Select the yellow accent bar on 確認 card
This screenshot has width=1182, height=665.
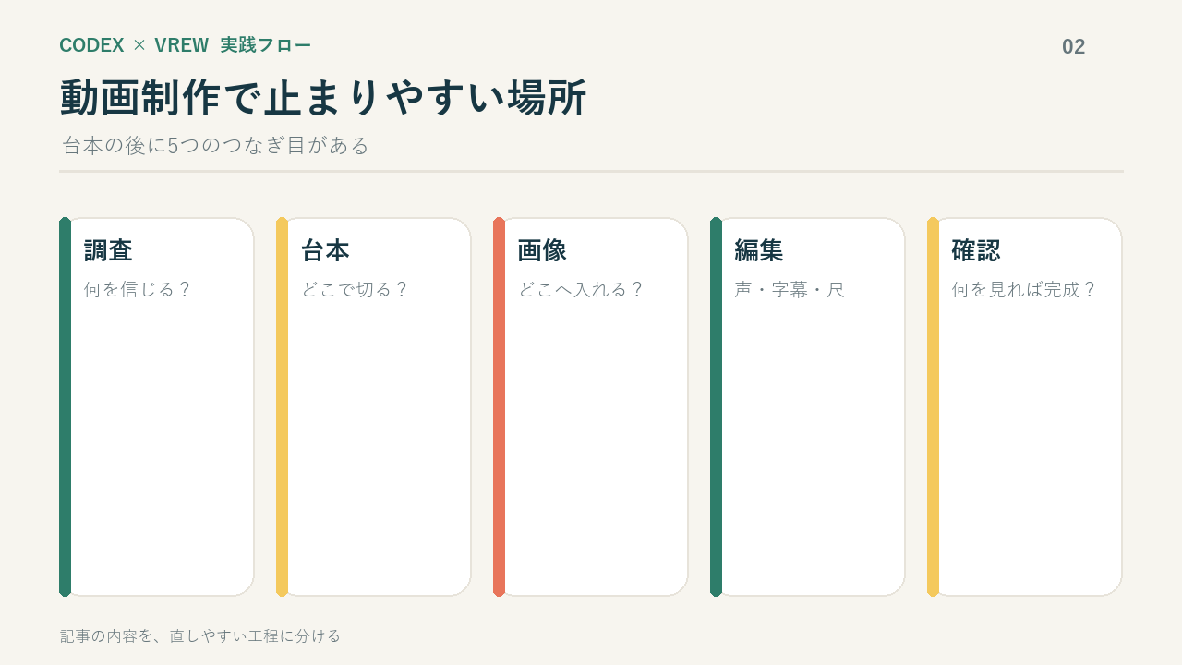click(x=933, y=406)
